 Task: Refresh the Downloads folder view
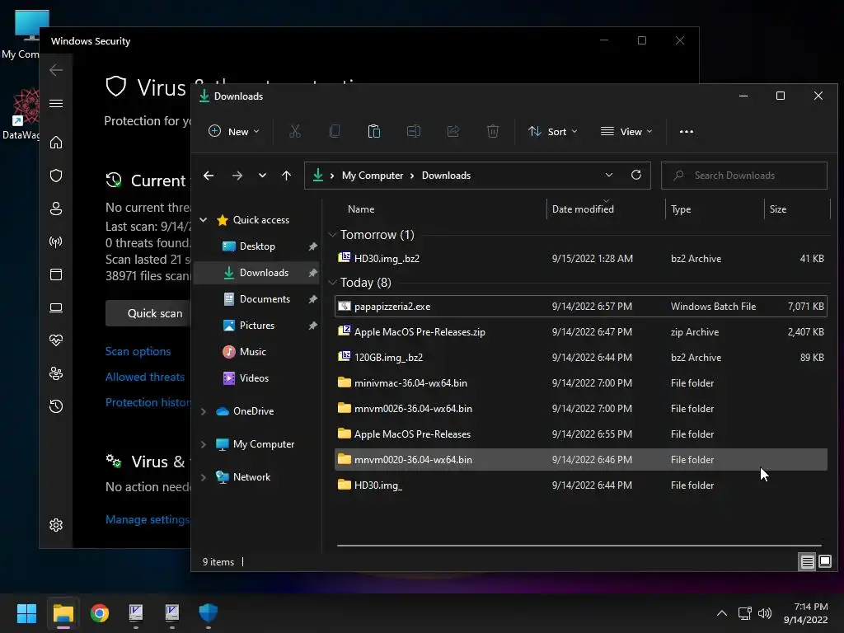[636, 175]
